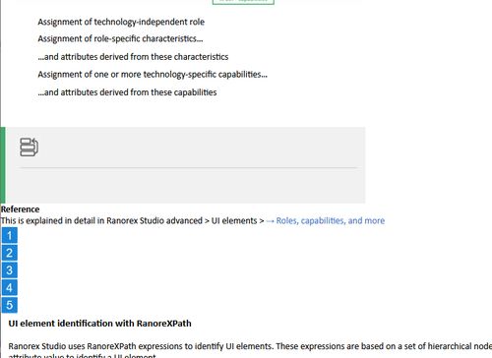
Task: Click the blue number 5 badge
Action: pos(9,305)
